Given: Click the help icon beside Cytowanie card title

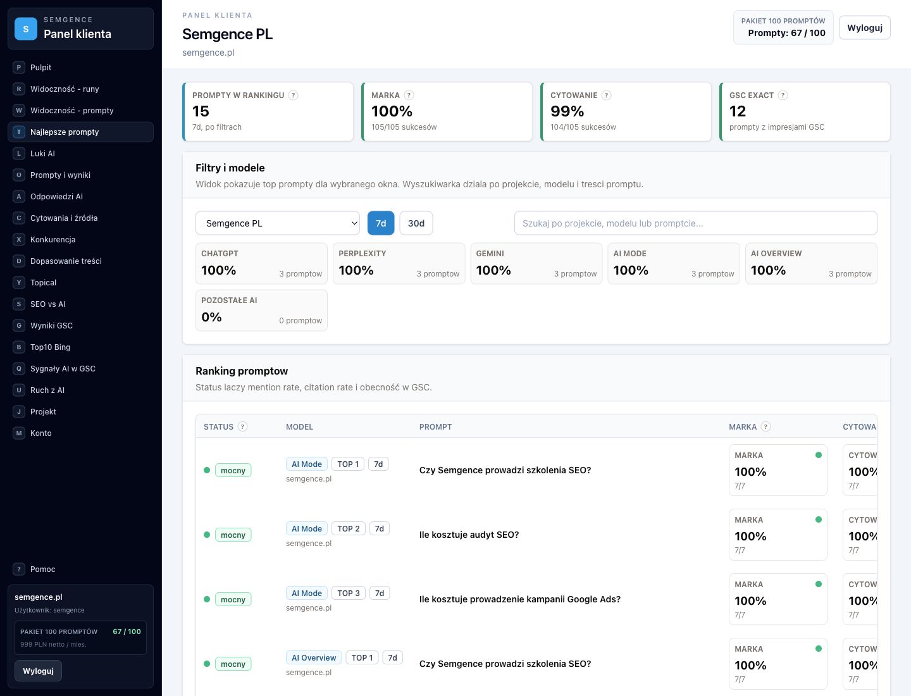Looking at the screenshot, I should point(606,95).
